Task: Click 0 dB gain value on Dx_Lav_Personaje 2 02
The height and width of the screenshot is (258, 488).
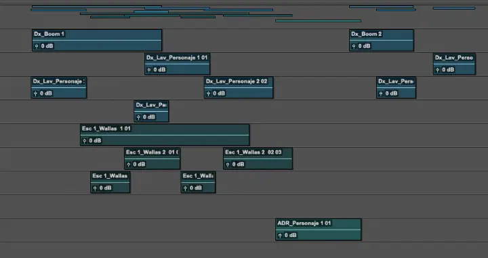Action: tap(219, 93)
